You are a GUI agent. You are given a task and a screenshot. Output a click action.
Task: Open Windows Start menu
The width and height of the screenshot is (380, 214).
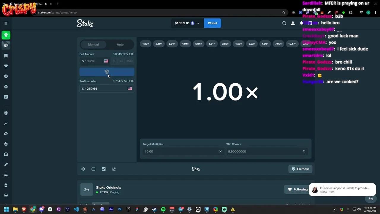tap(6, 209)
